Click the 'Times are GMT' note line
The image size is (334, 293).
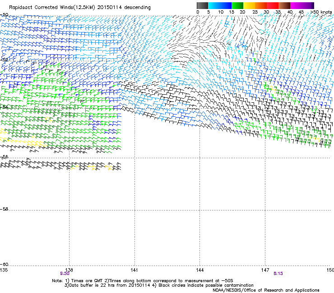click(x=143, y=281)
